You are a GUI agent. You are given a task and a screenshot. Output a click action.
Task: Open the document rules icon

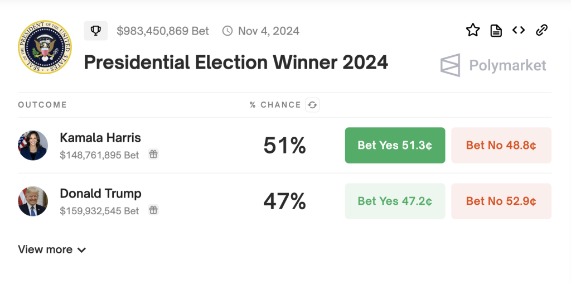pos(496,31)
